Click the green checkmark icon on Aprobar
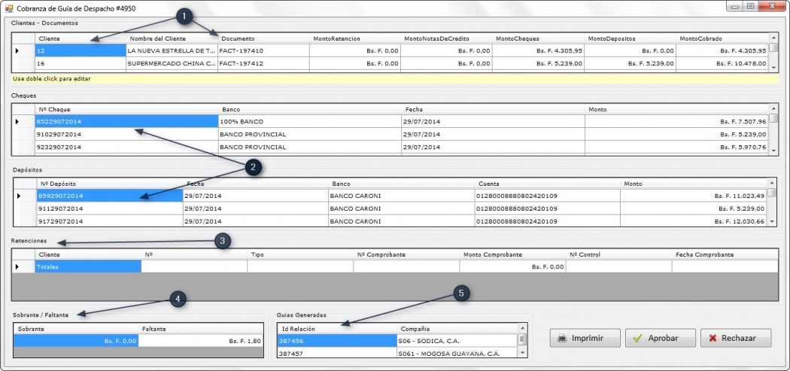The image size is (790, 371). coord(637,338)
